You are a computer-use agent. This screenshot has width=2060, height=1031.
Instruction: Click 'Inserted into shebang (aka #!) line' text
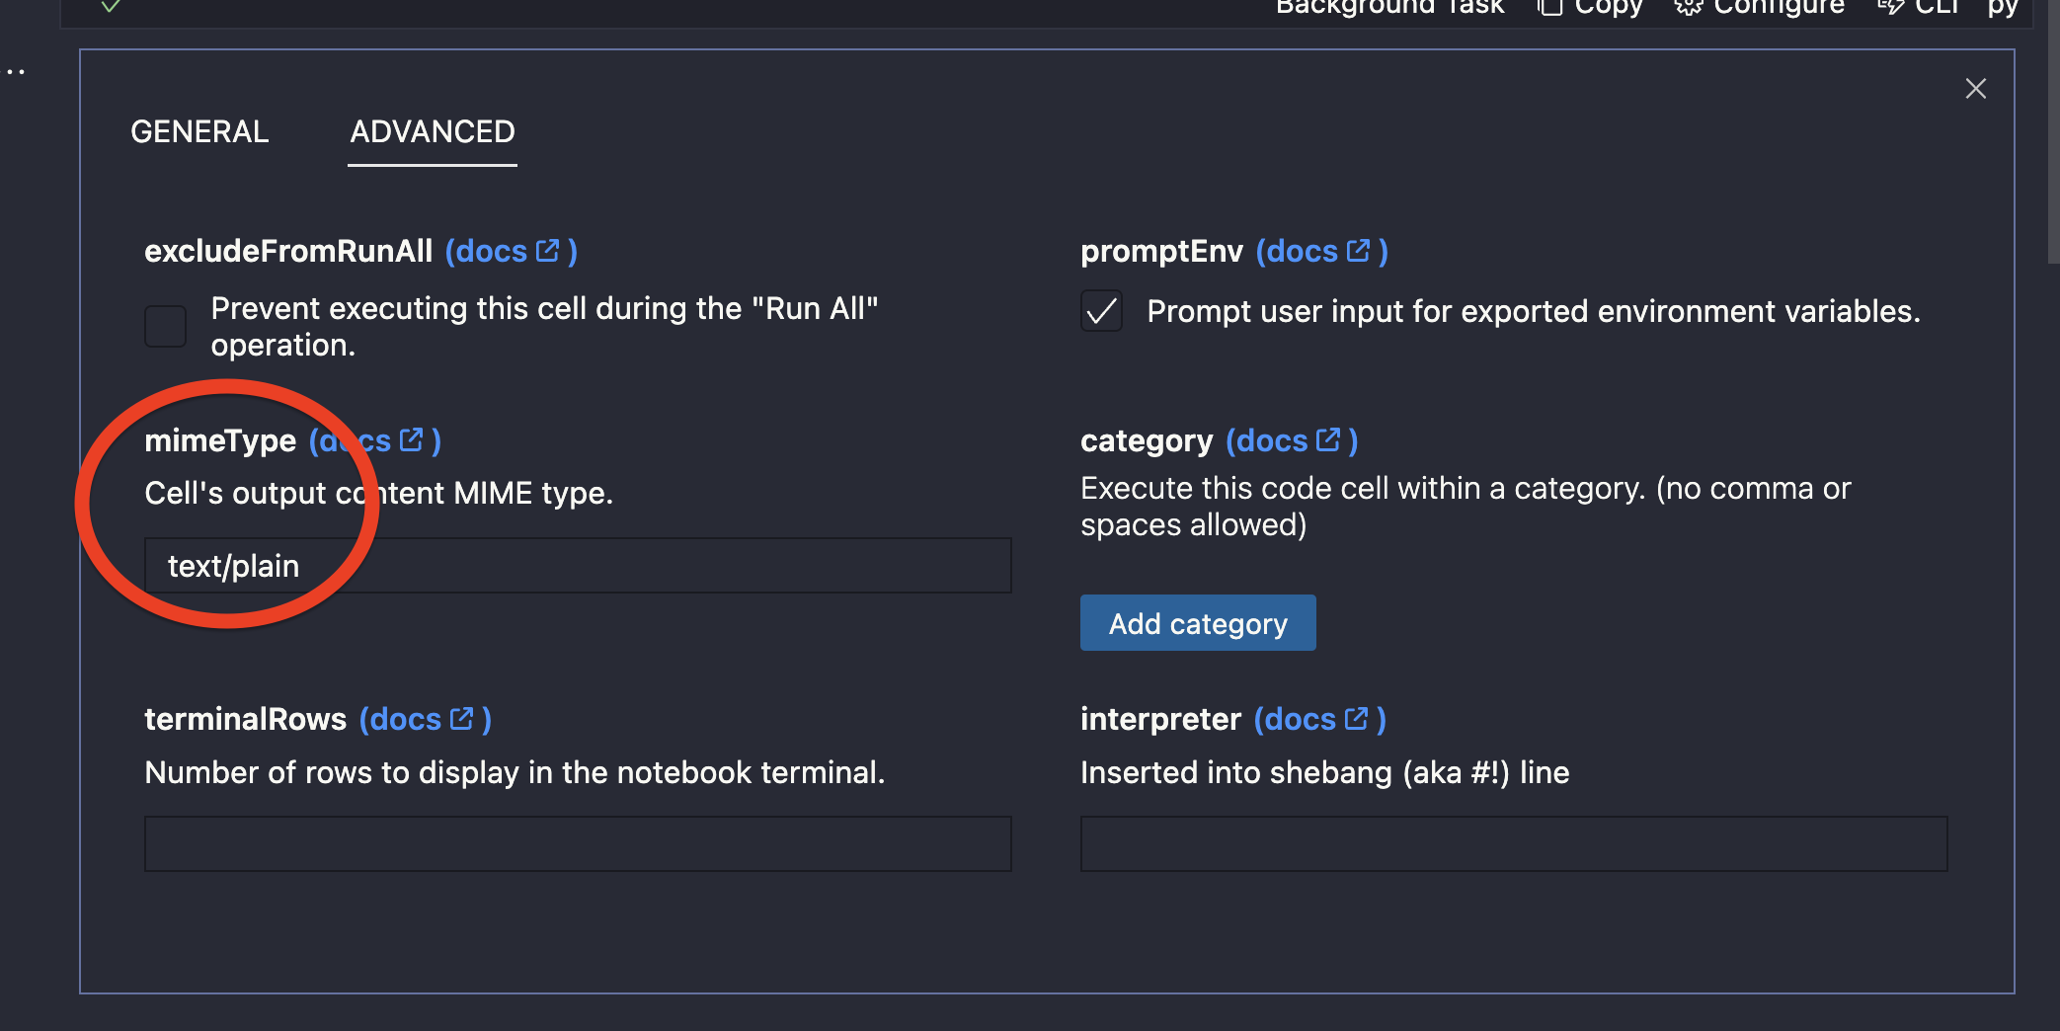1325,772
